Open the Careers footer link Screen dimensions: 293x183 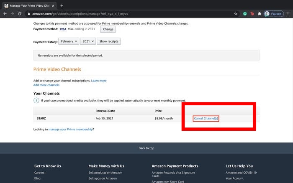coord(39,173)
